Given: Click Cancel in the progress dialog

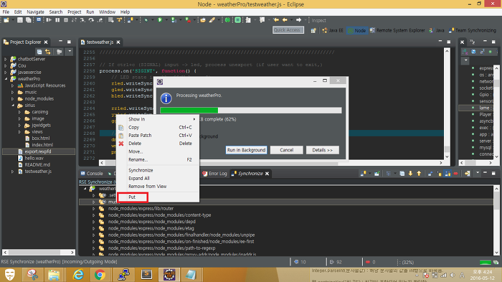Looking at the screenshot, I should pyautogui.click(x=287, y=150).
